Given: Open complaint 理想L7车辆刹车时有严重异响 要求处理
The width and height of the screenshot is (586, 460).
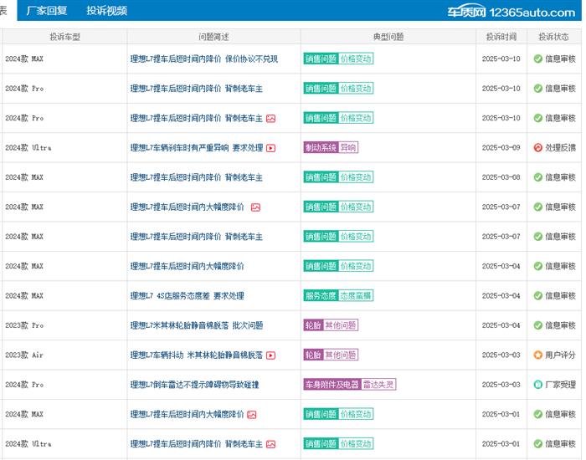Looking at the screenshot, I should click(197, 148).
